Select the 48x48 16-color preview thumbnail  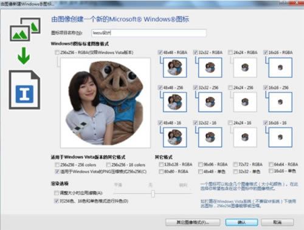click(x=174, y=137)
